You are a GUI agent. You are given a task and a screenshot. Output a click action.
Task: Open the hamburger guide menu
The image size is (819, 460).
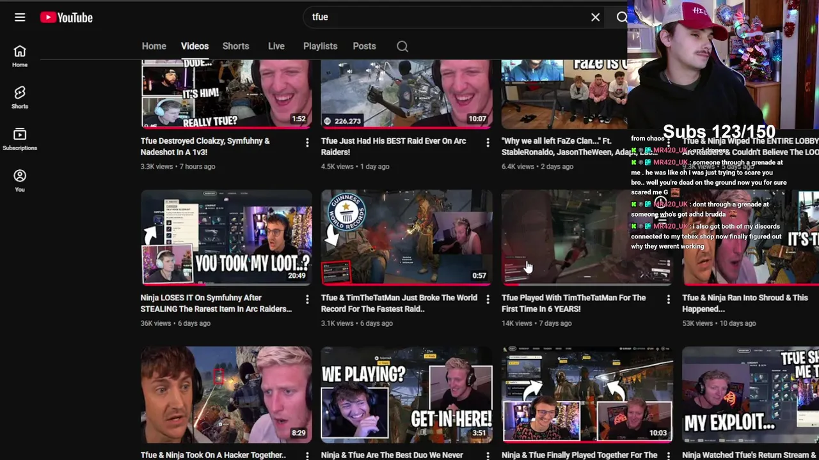(x=20, y=17)
